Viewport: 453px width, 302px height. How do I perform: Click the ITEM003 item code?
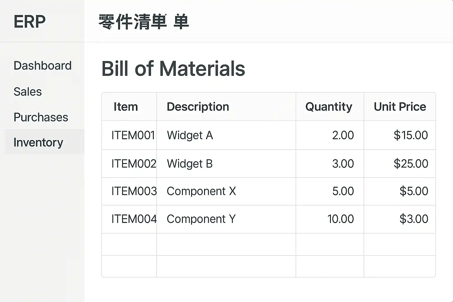(134, 191)
